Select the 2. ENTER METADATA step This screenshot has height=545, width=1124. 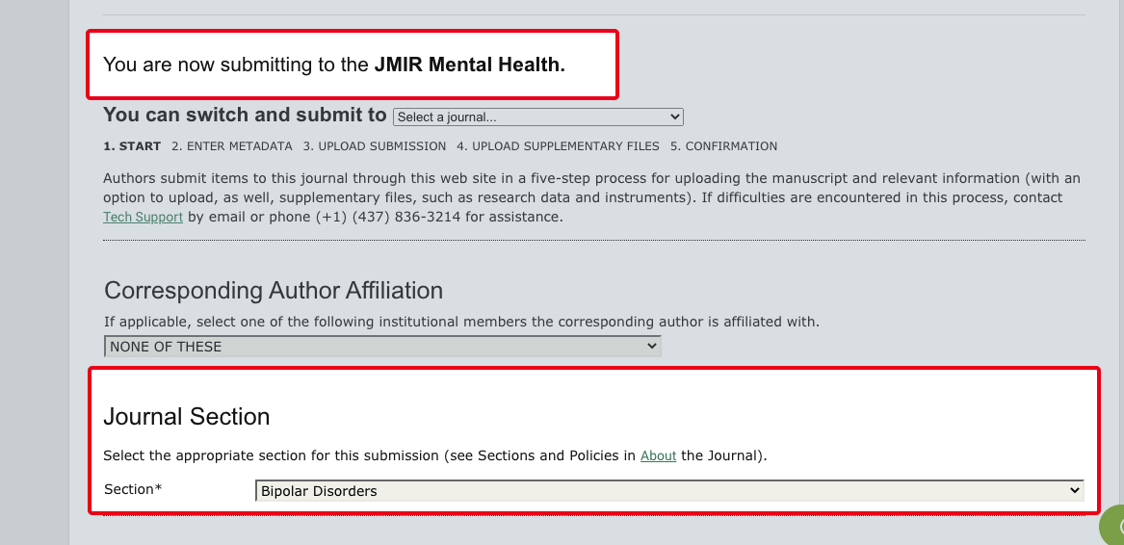point(231,146)
